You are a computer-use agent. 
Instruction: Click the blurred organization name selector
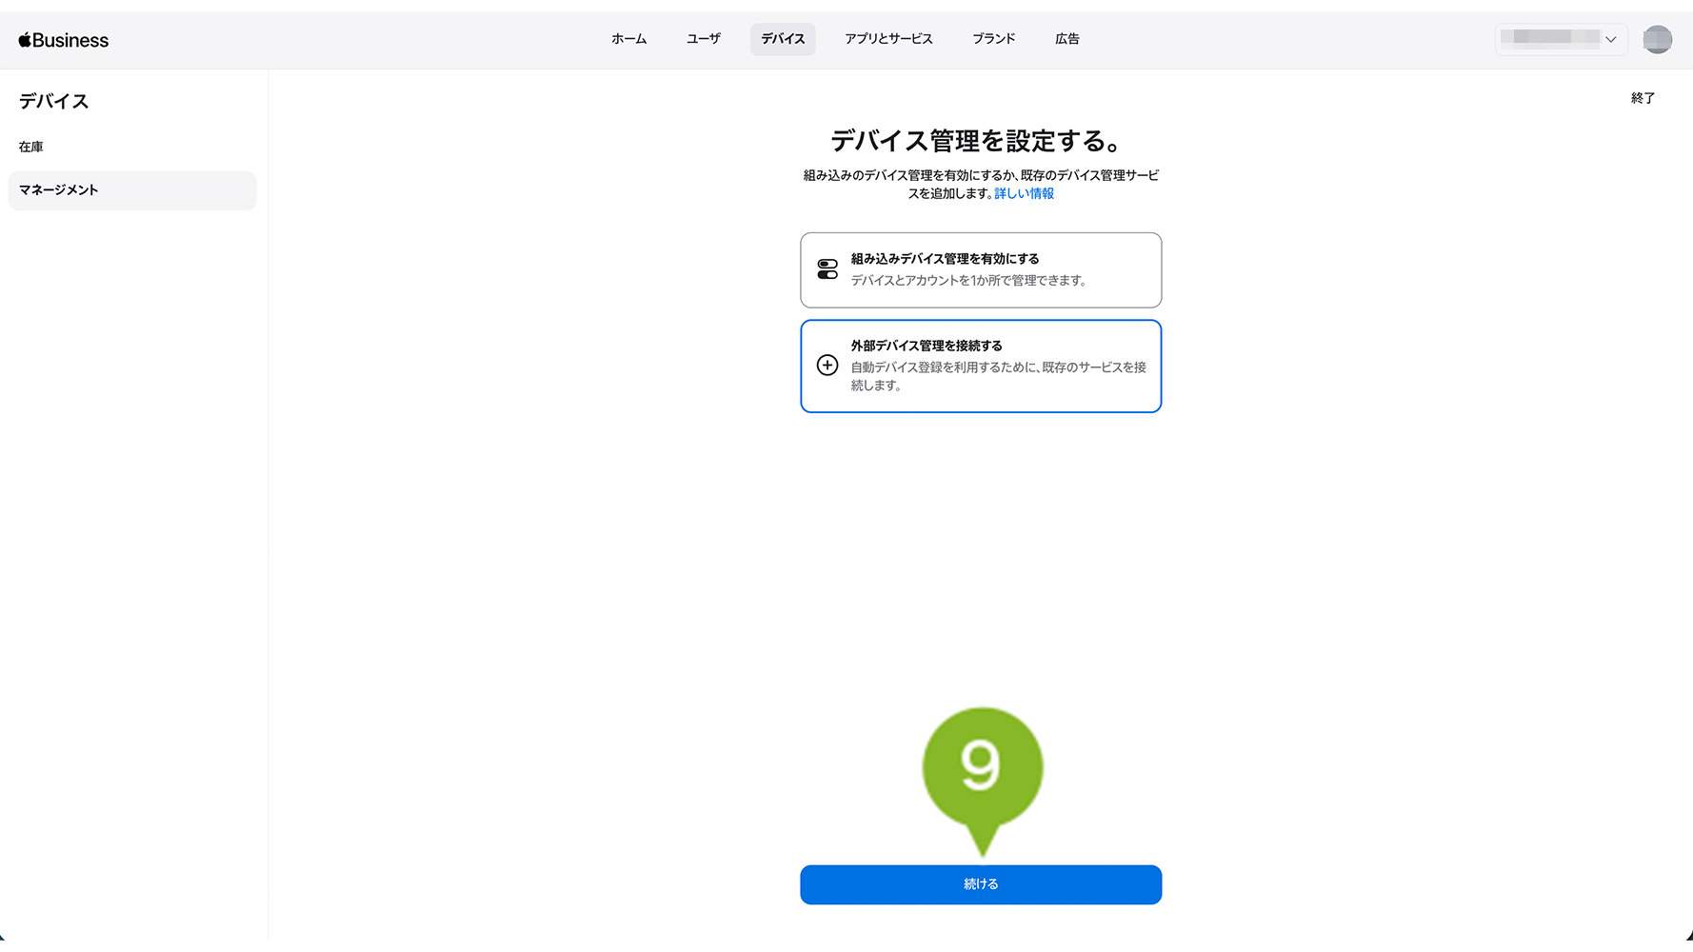(1549, 38)
